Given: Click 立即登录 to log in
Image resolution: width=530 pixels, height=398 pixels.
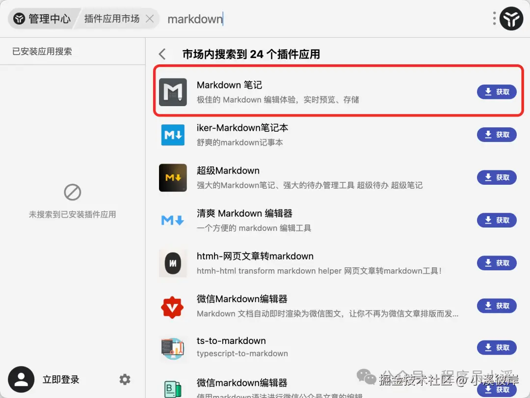Looking at the screenshot, I should 61,379.
